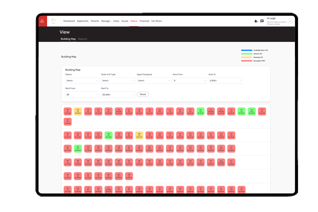The height and width of the screenshot is (212, 318).
Task: Open the Agent Assigned dropdown
Action: (x=154, y=81)
